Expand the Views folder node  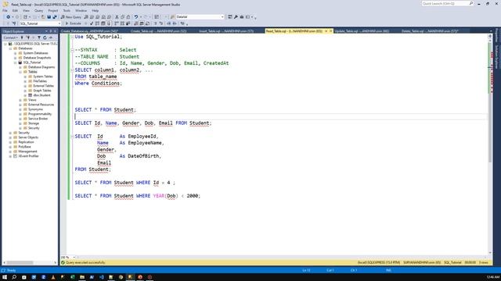point(20,100)
